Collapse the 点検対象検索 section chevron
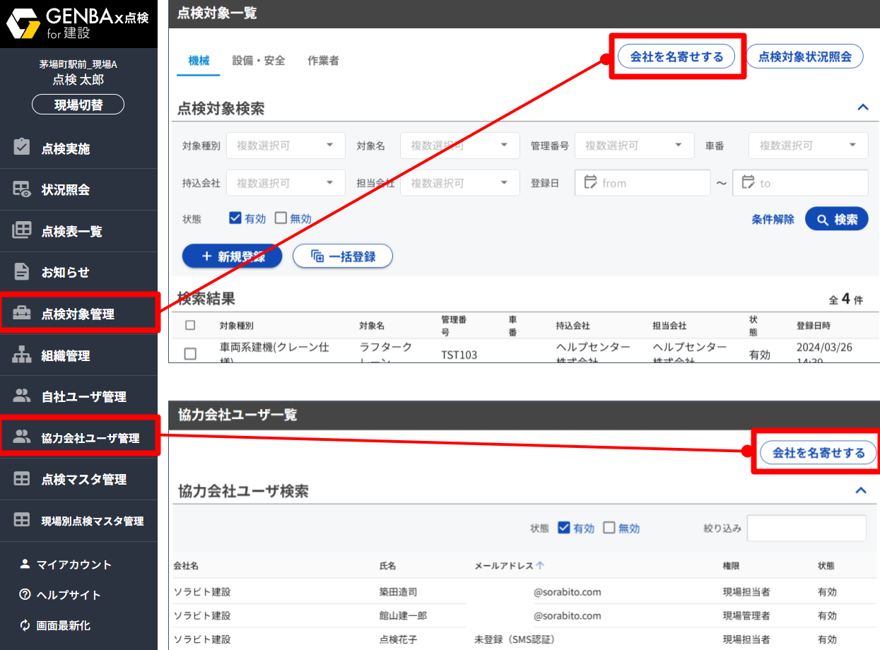This screenshot has height=650, width=880. pyautogui.click(x=862, y=107)
